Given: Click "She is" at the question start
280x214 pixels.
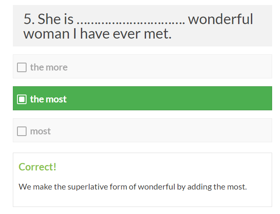Looking at the screenshot, I should click(56, 19).
